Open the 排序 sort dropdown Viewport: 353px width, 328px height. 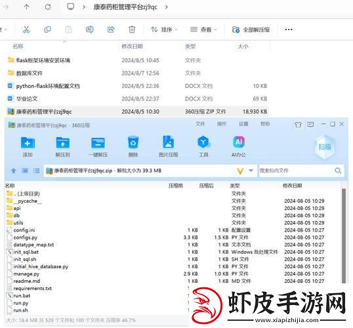164,30
